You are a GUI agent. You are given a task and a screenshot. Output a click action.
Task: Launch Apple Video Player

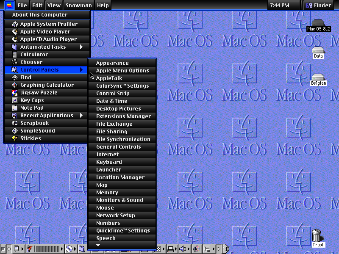[47, 31]
